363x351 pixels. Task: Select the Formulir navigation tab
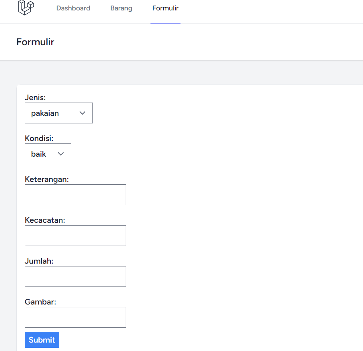pyautogui.click(x=165, y=8)
